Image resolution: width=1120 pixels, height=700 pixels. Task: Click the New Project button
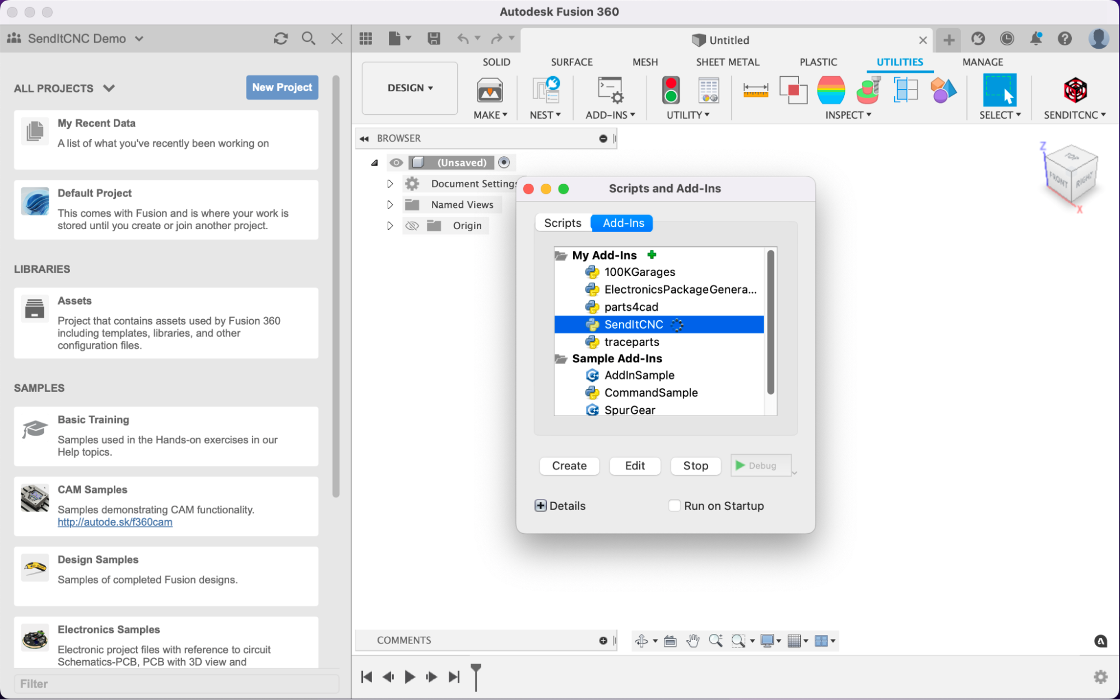(x=282, y=87)
